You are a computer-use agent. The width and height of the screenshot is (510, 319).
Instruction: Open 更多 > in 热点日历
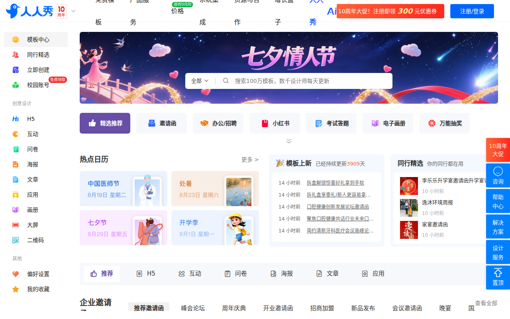click(250, 159)
